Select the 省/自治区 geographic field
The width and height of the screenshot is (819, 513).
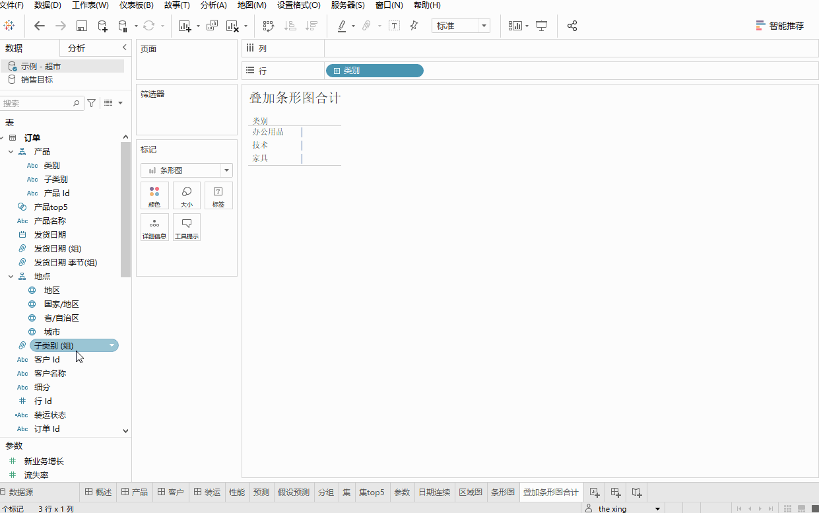click(x=61, y=318)
